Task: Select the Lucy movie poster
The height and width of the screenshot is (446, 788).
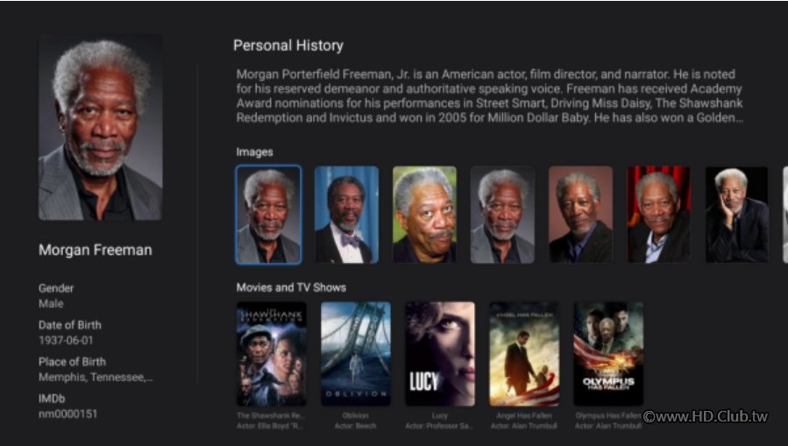Action: point(440,354)
